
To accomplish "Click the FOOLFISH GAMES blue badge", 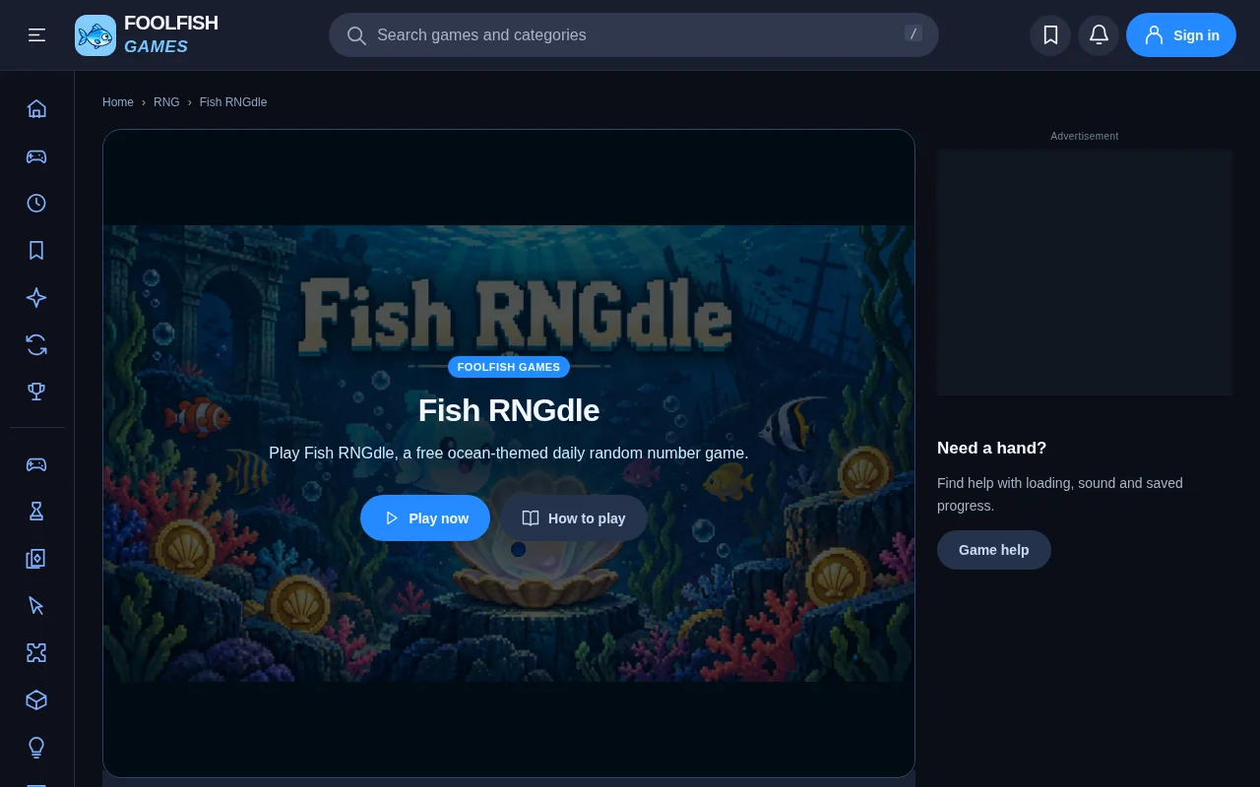I will tap(509, 367).
